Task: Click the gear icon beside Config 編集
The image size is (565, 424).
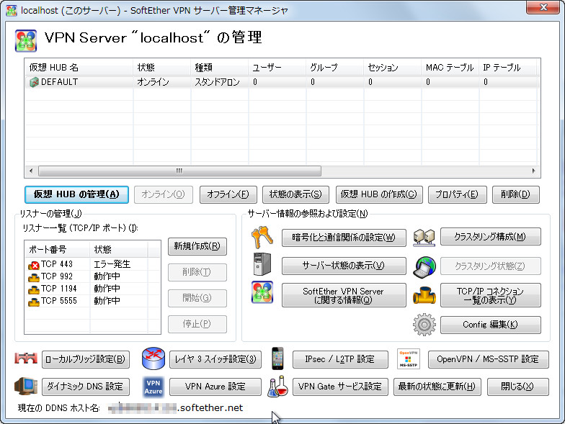Action: (x=424, y=325)
